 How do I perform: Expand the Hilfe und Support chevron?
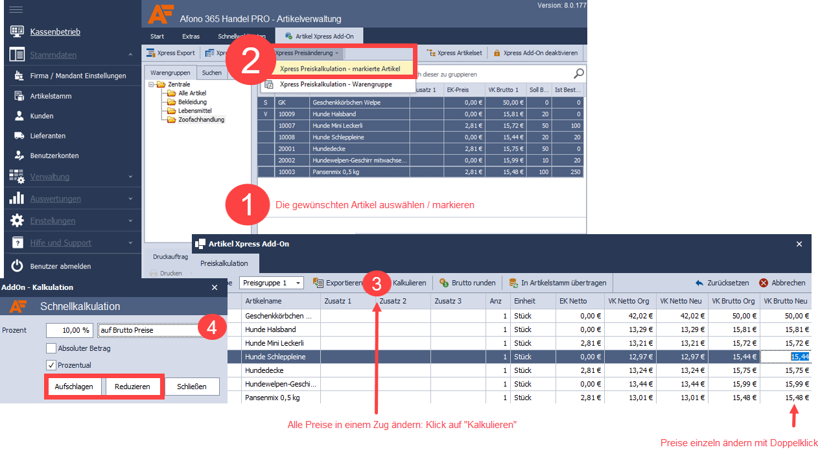click(x=130, y=243)
